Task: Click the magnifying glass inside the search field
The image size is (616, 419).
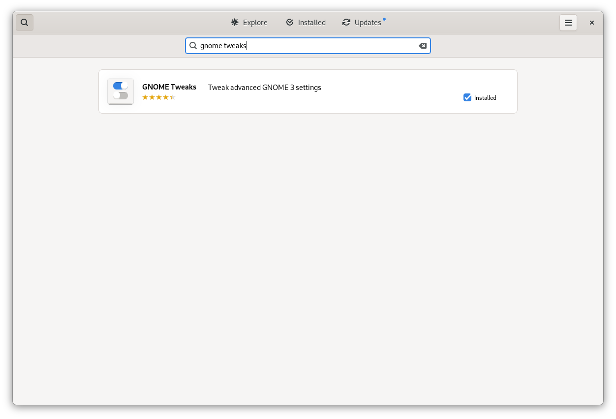Action: [x=193, y=45]
